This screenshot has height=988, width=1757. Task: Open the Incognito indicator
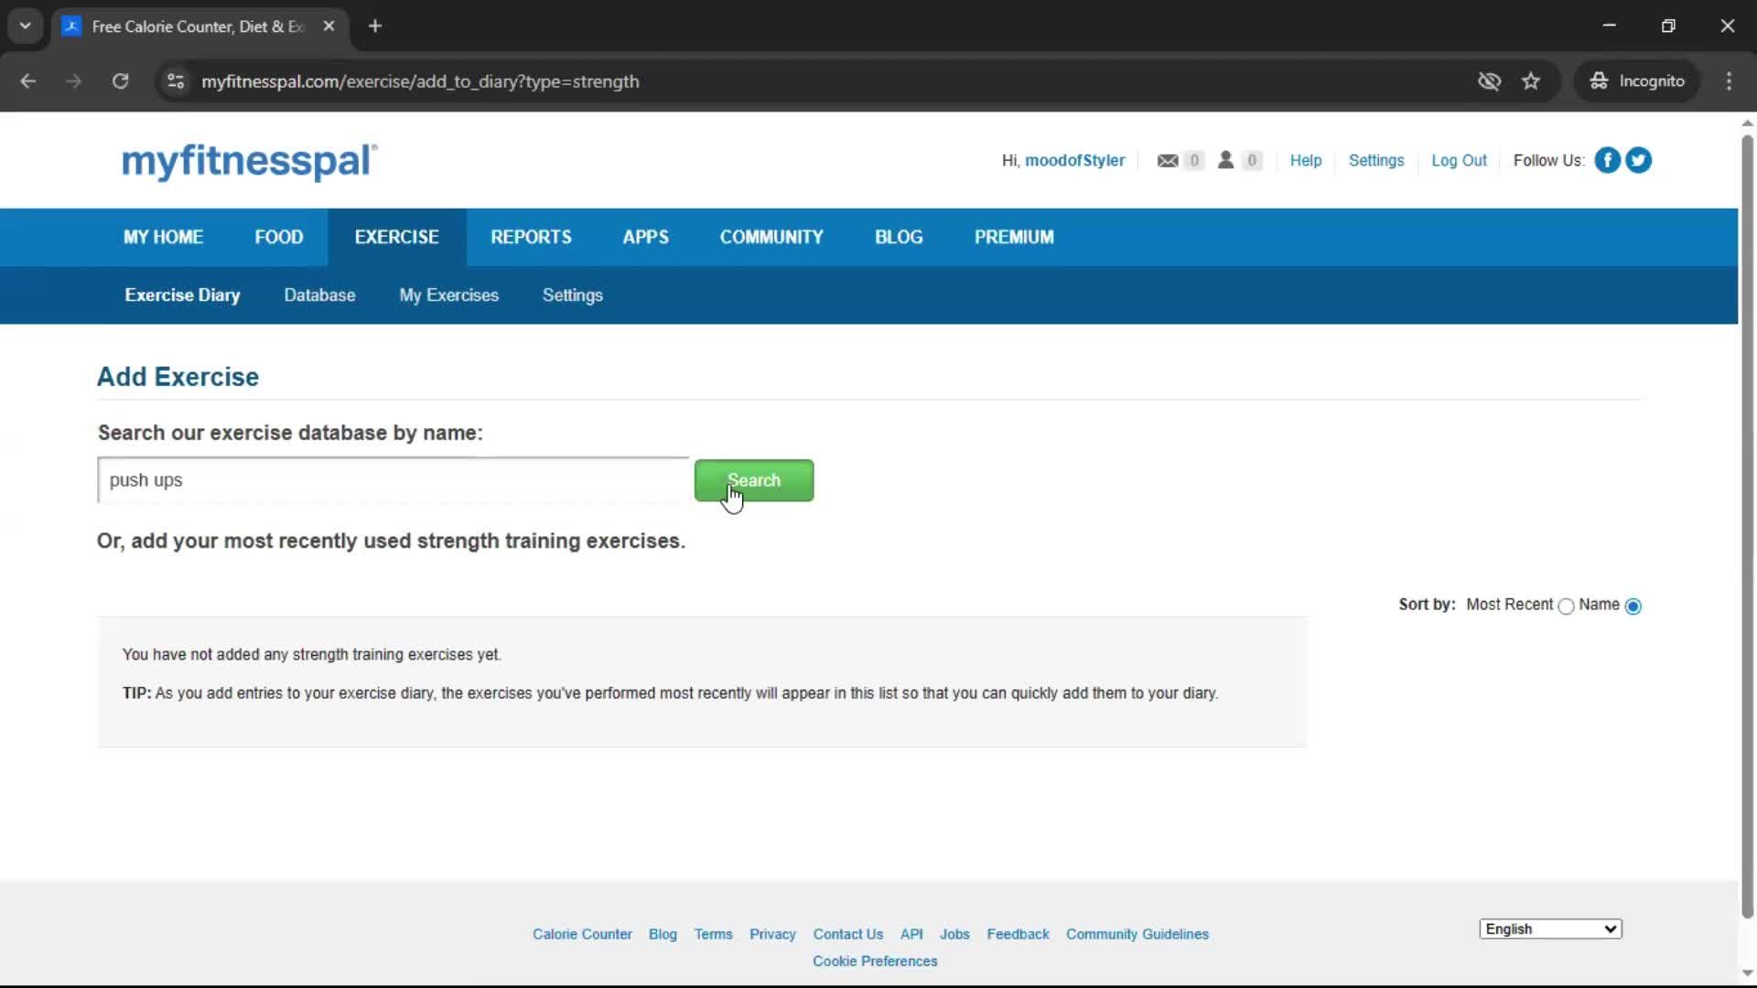tap(1637, 81)
